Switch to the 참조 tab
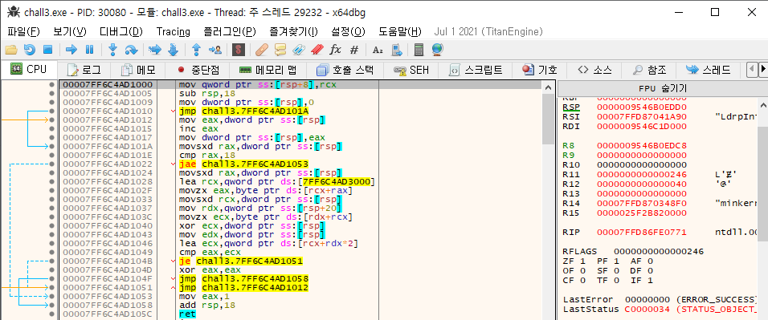This screenshot has width=768, height=320. (x=649, y=70)
